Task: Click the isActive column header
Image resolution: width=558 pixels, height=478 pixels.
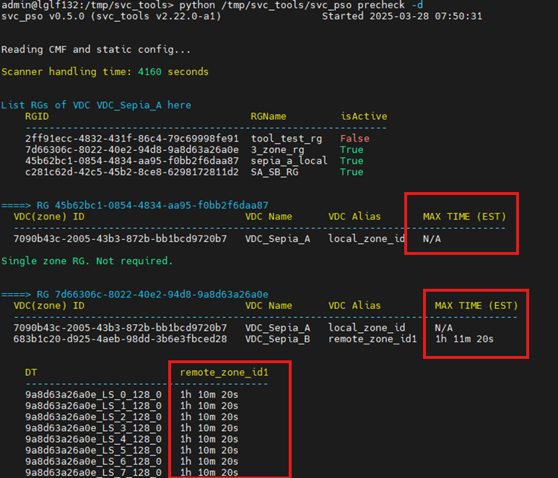Action: coord(364,116)
